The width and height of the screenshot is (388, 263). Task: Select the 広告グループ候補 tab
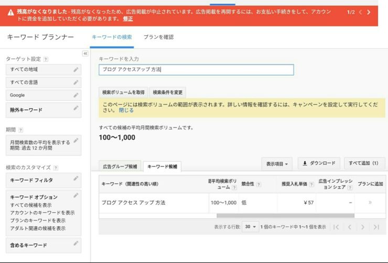[120, 166]
